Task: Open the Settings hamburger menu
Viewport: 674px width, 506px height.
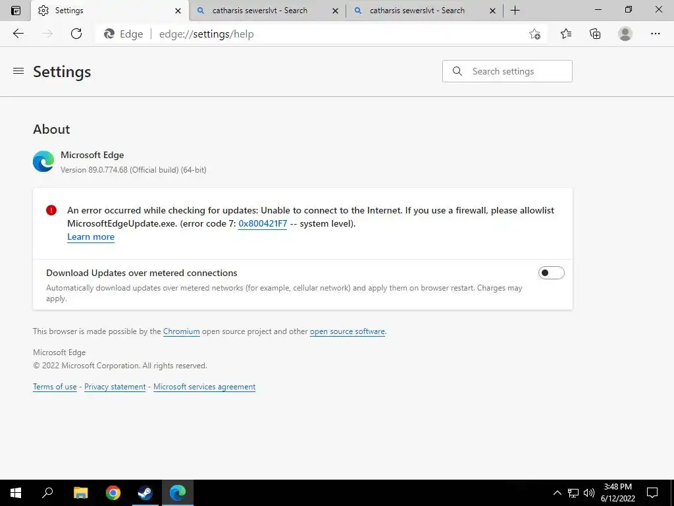Action: click(18, 71)
